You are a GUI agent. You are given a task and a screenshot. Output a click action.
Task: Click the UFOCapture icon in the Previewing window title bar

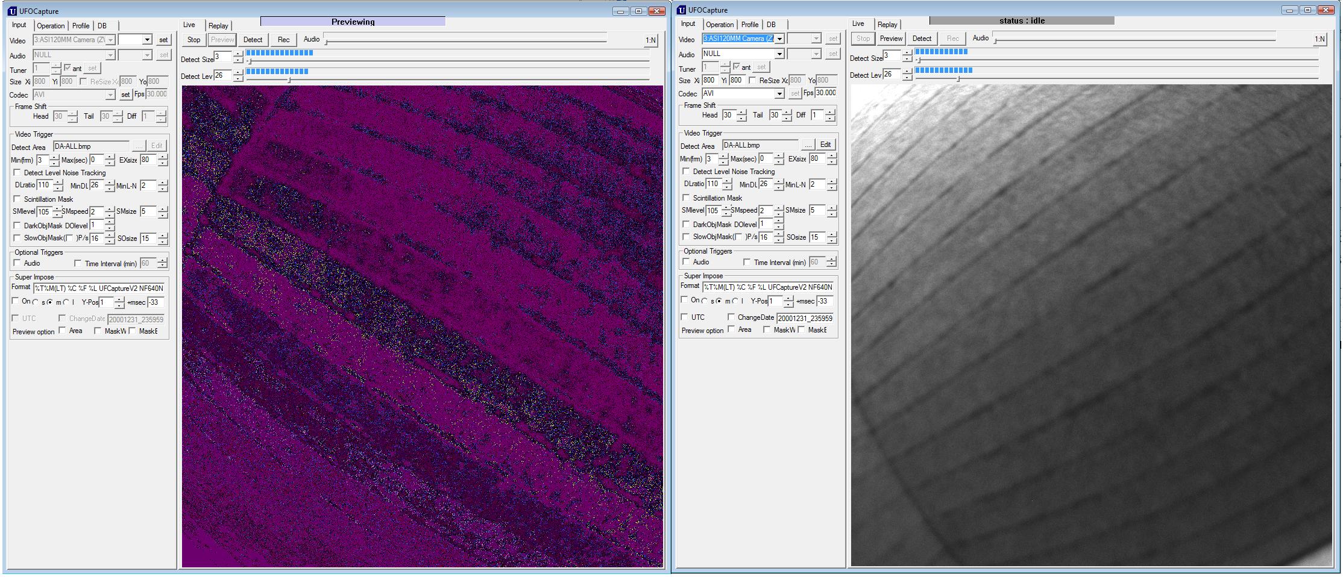(12, 11)
